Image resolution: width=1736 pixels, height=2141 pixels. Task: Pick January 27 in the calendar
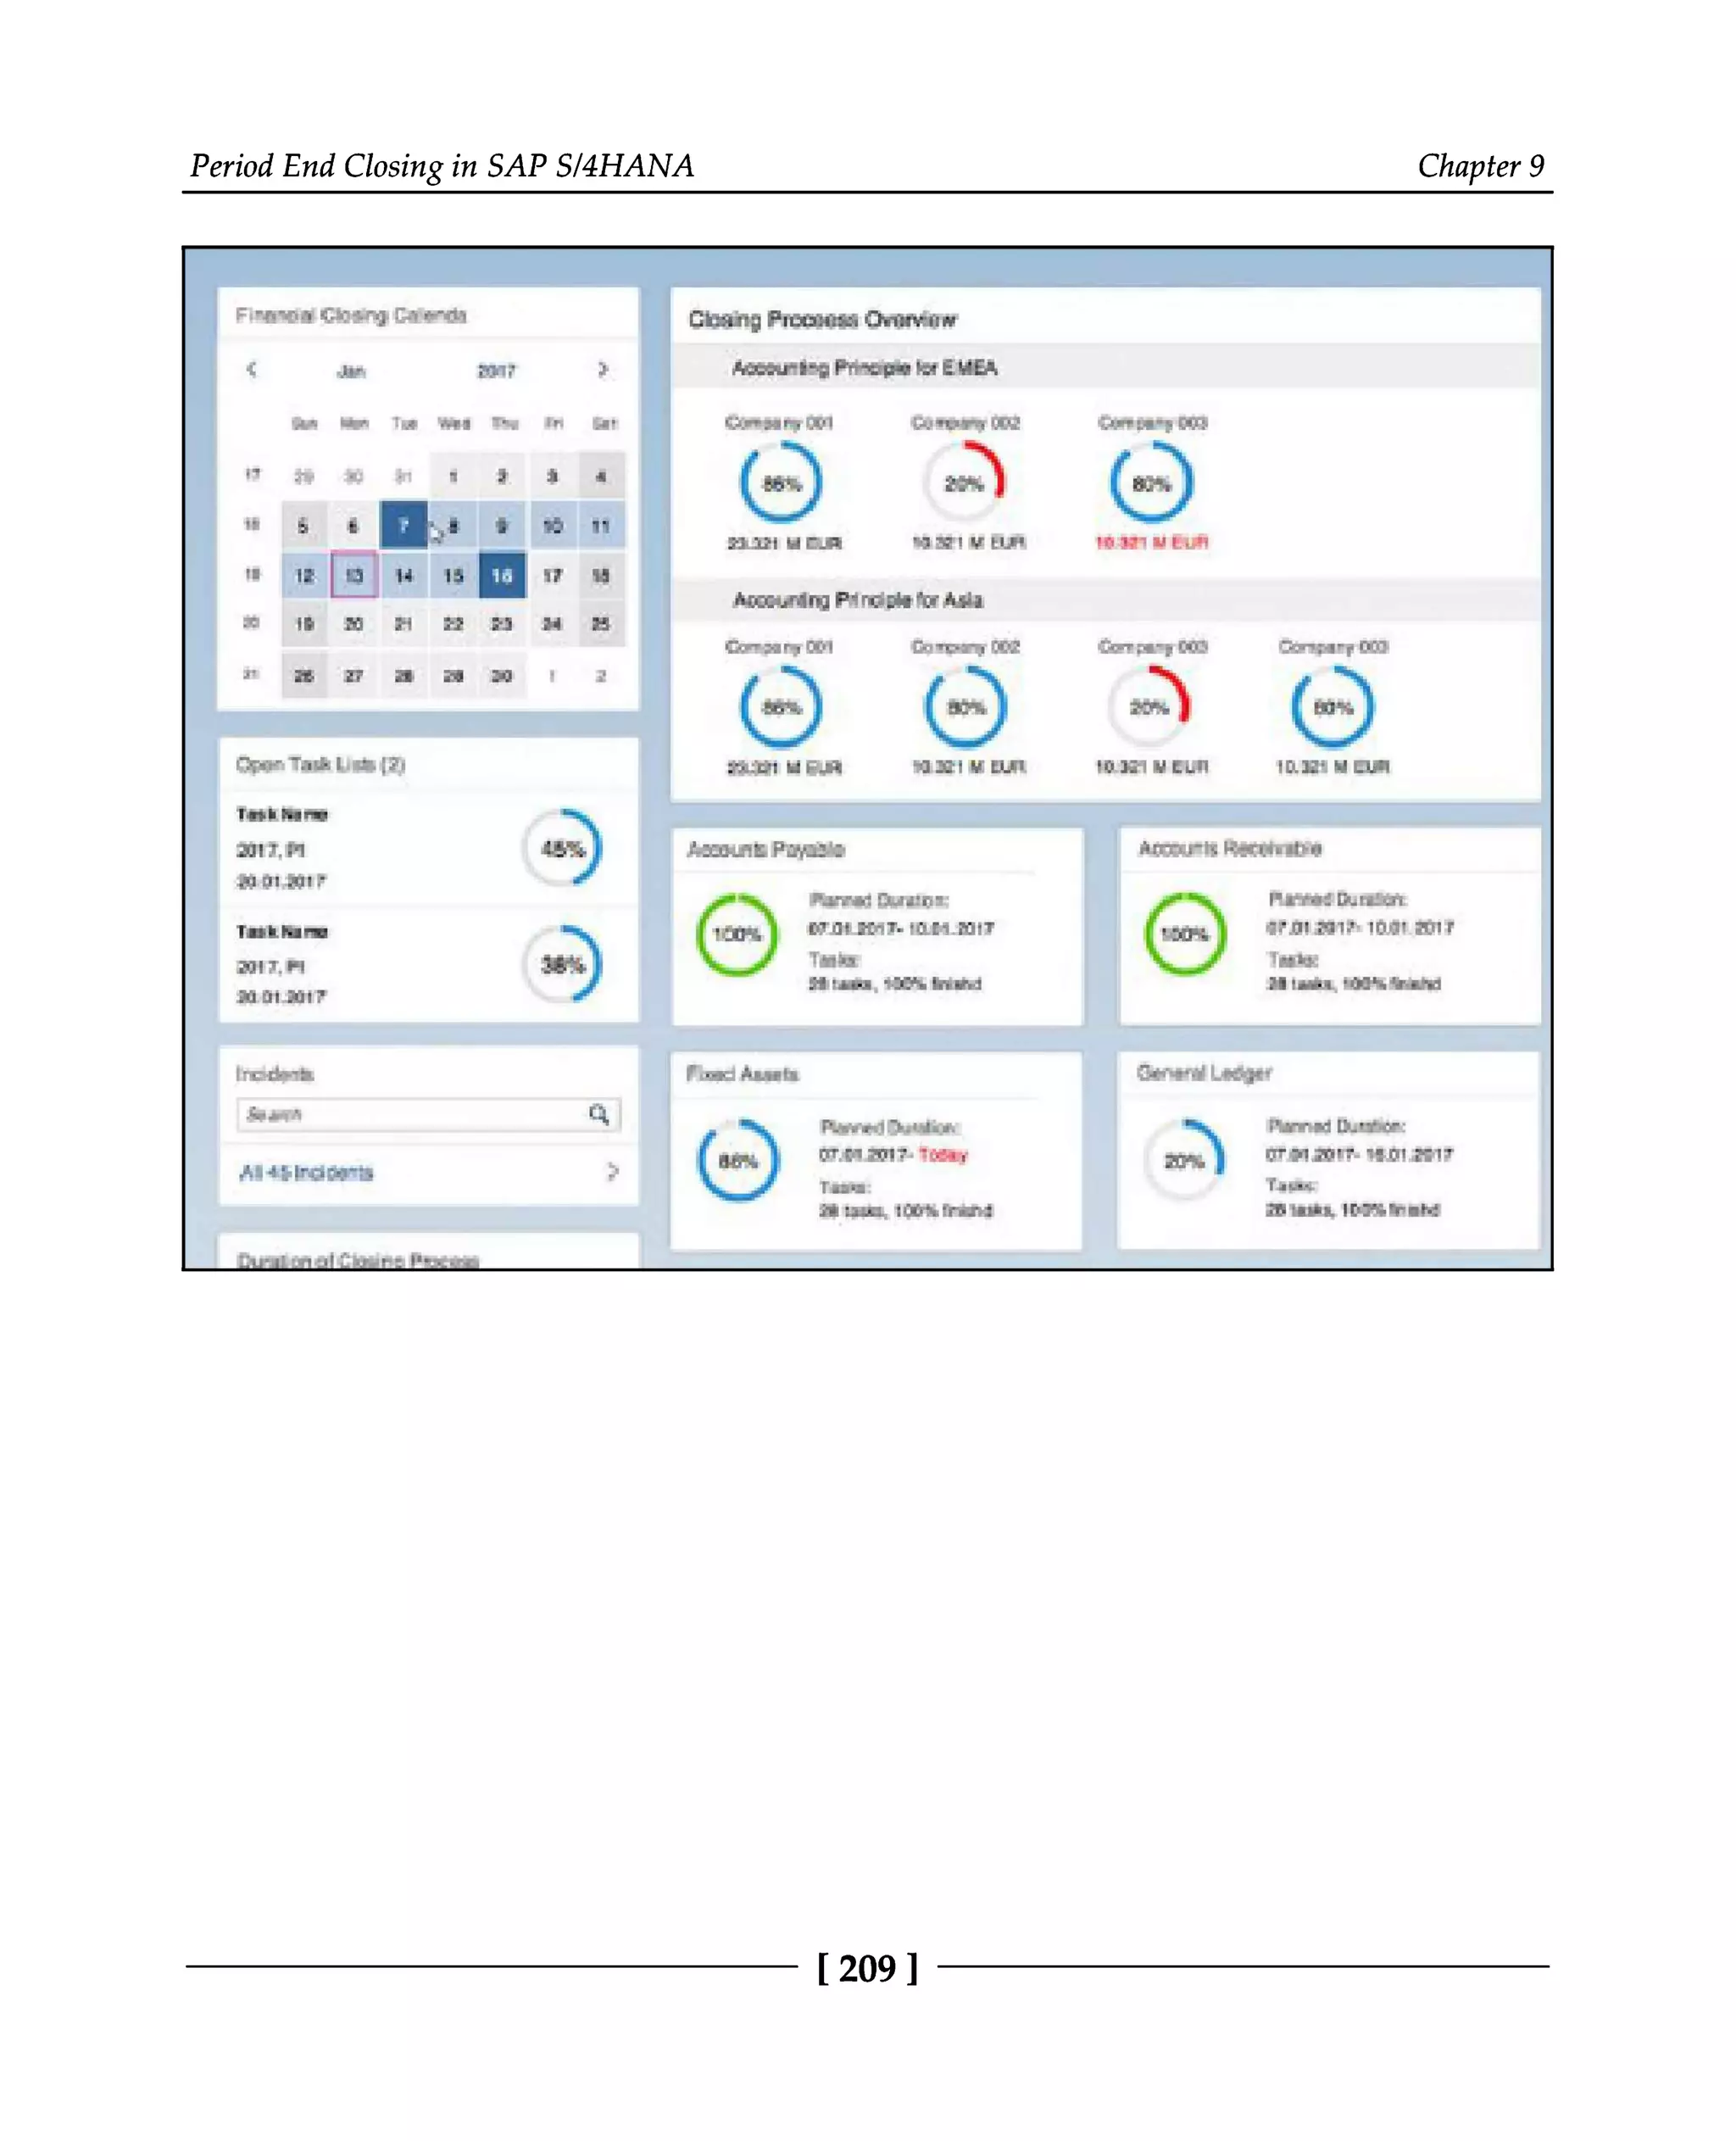coord(353,675)
